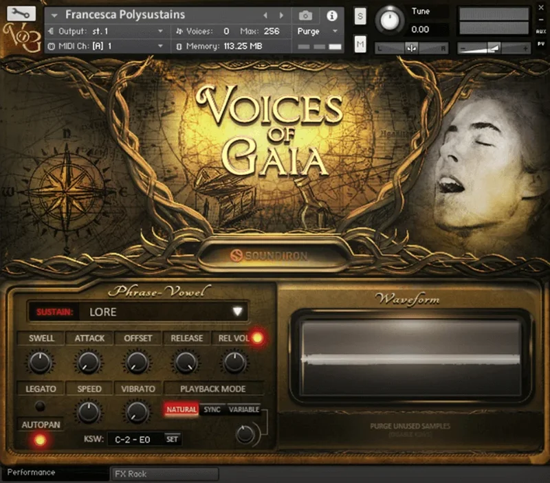Click the Tune knob
550x483 pixels.
coord(389,20)
